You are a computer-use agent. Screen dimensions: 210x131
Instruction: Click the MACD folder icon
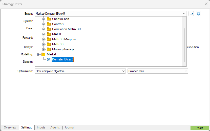pos(49,34)
